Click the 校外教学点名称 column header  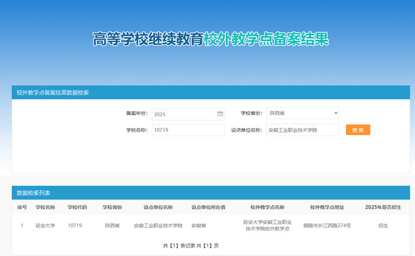267,207
